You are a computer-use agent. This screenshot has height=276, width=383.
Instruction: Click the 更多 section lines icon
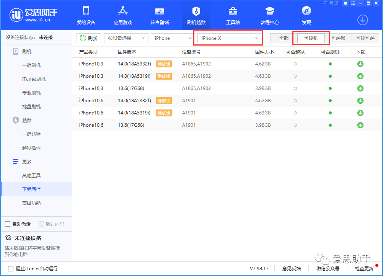[x=16, y=162]
